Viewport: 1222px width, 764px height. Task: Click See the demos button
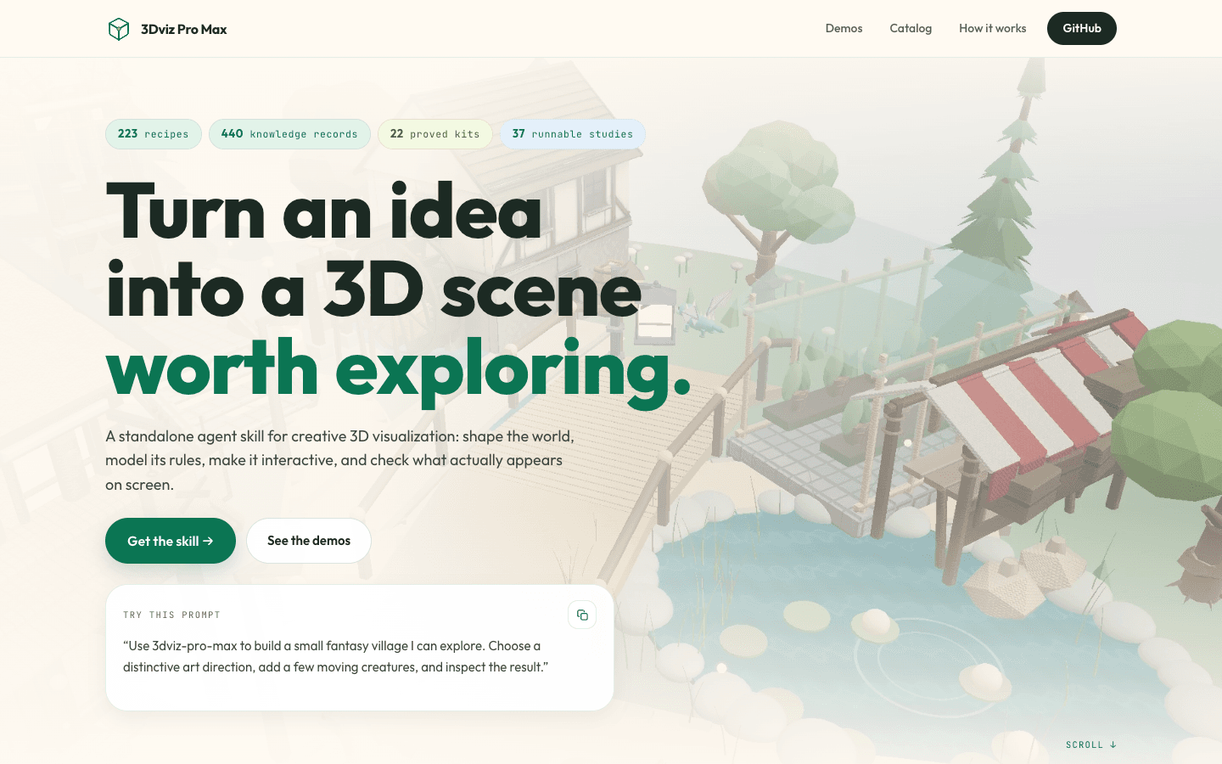tap(309, 541)
